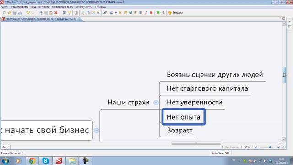Click the taskbar clock and date

coord(282,161)
